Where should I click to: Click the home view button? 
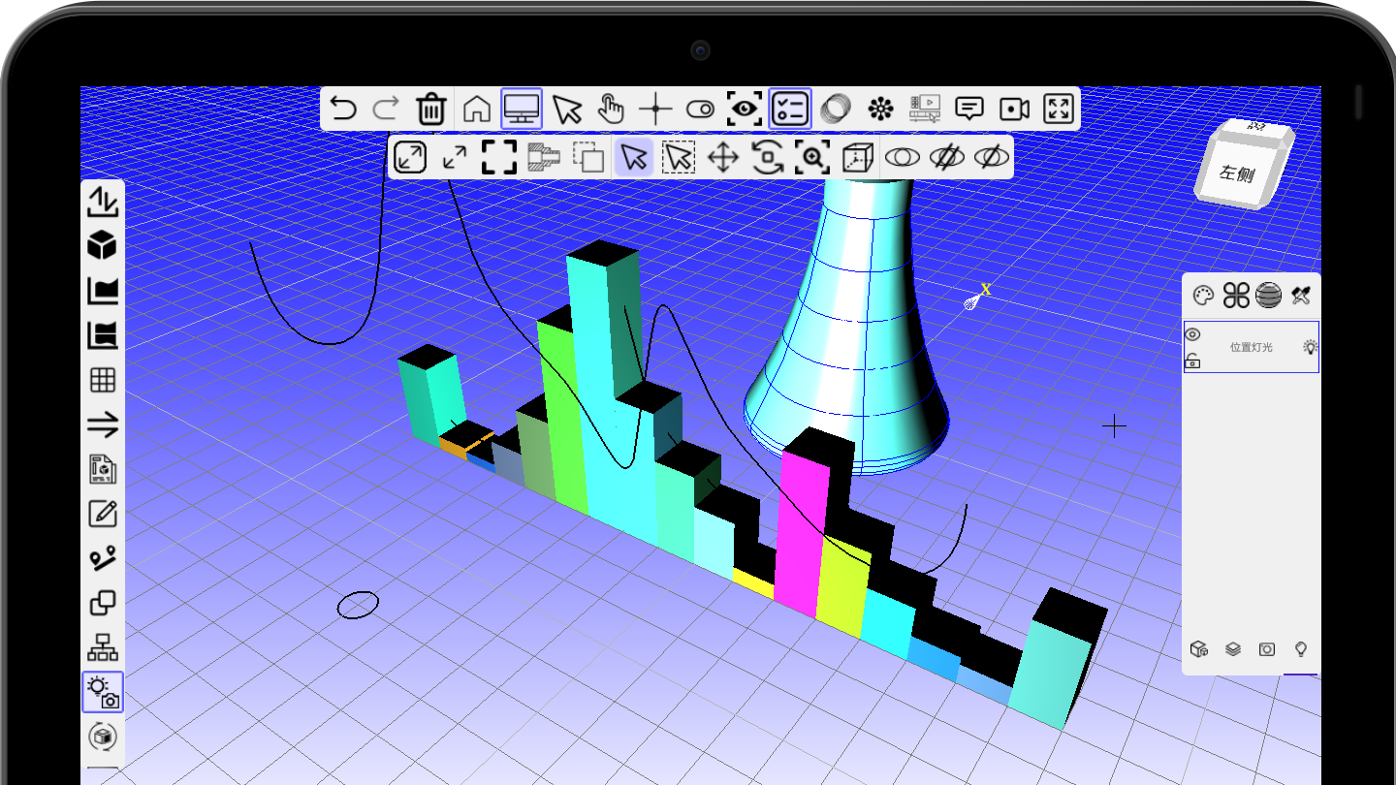(x=476, y=109)
